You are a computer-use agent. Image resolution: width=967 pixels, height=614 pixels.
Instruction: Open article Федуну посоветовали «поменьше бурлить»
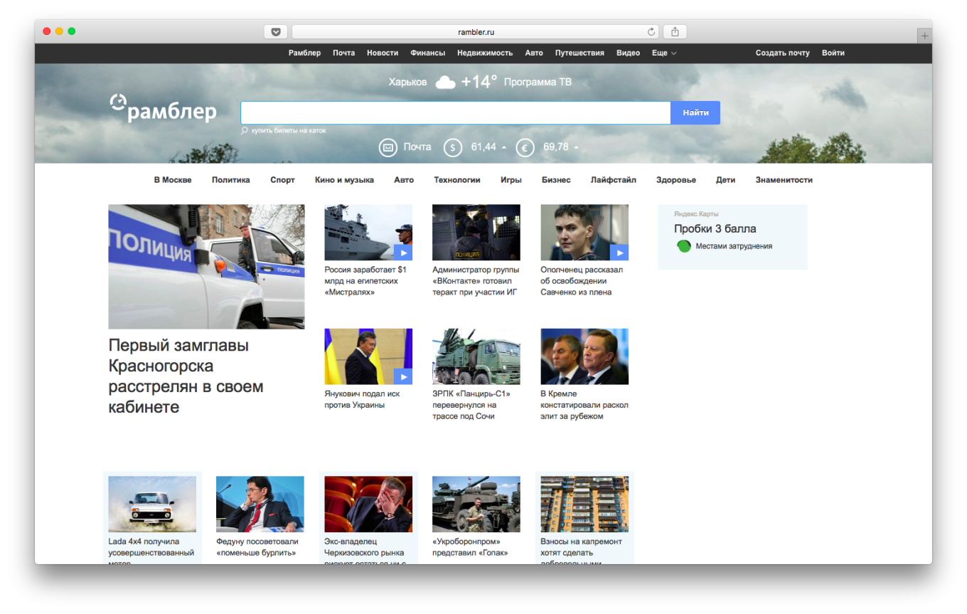coord(256,547)
